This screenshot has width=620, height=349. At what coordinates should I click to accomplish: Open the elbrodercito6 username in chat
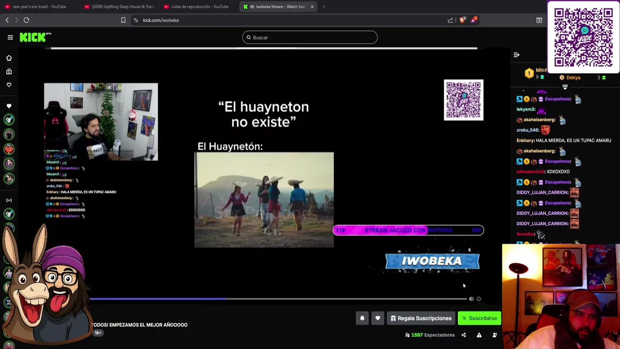click(530, 172)
